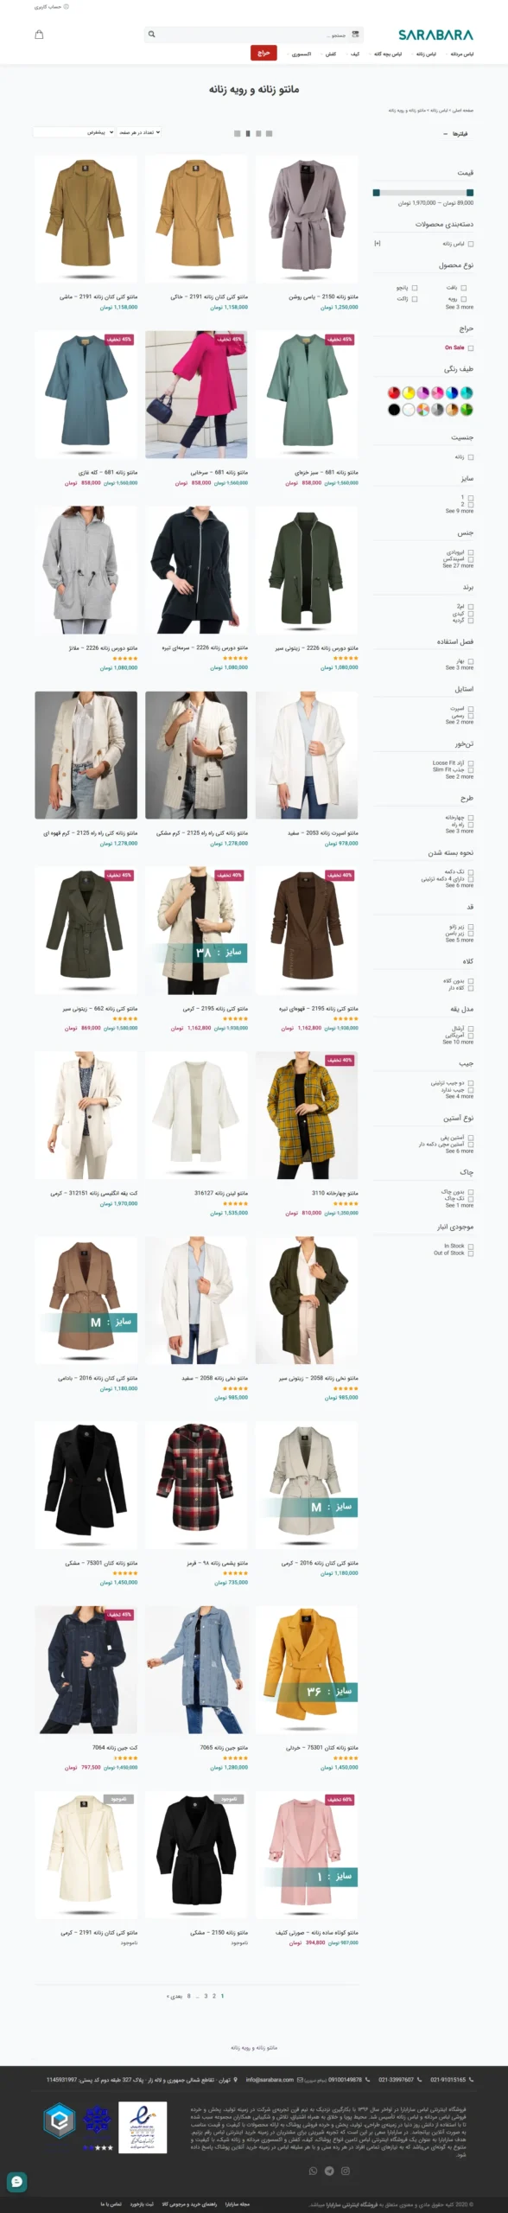508x2213 pixels.
Task: Click the Enamad trust badge in footer
Action: point(143,2127)
